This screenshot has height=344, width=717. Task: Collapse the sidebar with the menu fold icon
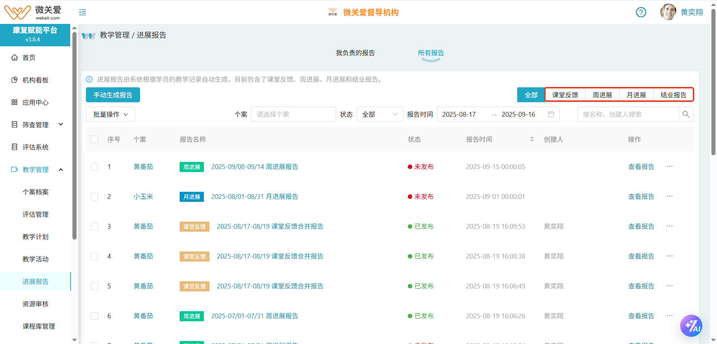(x=83, y=12)
